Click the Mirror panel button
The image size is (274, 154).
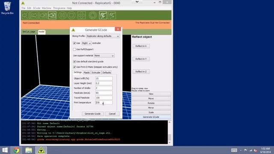151,108
